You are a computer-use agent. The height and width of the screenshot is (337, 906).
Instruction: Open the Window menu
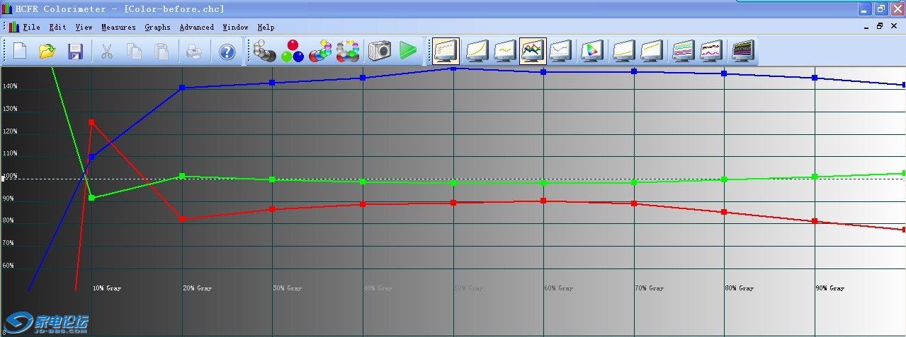click(x=235, y=27)
